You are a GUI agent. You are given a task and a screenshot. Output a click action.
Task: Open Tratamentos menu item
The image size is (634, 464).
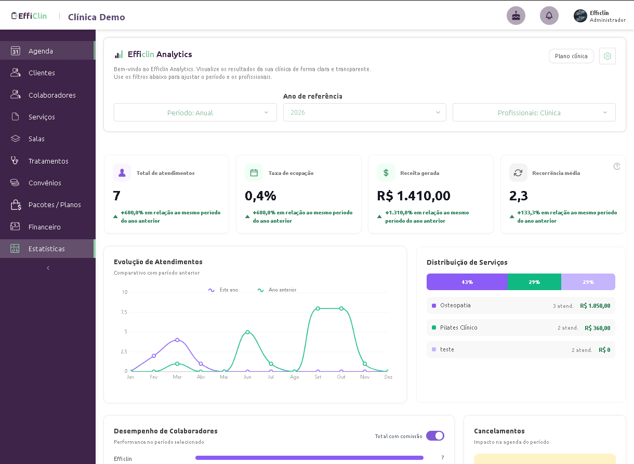(48, 161)
